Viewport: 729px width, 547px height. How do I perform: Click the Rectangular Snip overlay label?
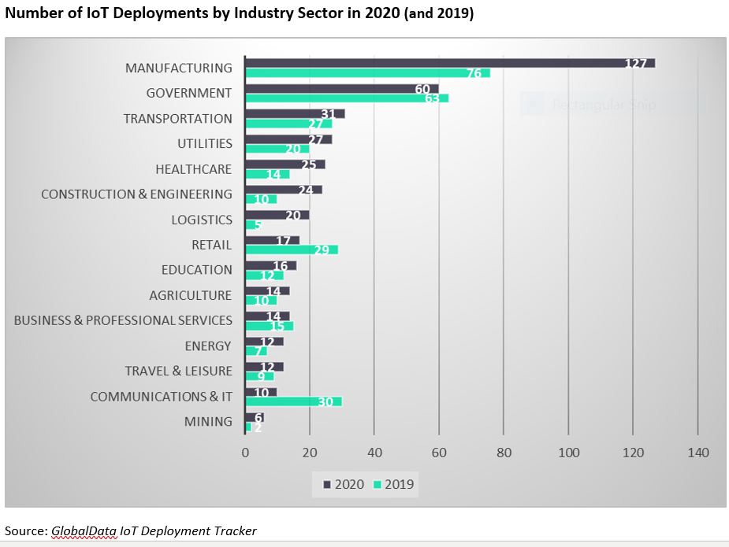pyautogui.click(x=603, y=105)
